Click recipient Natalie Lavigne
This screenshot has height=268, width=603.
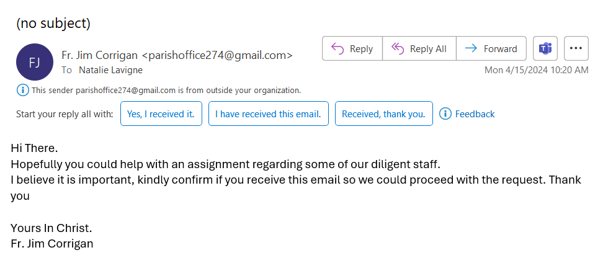[x=110, y=70]
